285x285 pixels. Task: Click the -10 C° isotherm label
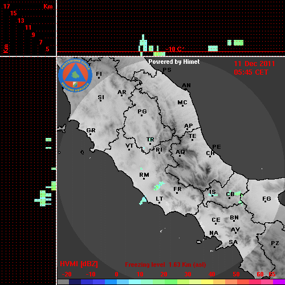pyautogui.click(x=174, y=49)
